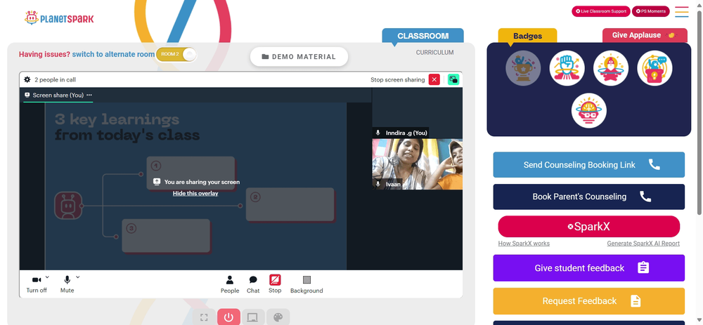Click '2 people in call' text
This screenshot has width=703, height=325.
click(55, 80)
